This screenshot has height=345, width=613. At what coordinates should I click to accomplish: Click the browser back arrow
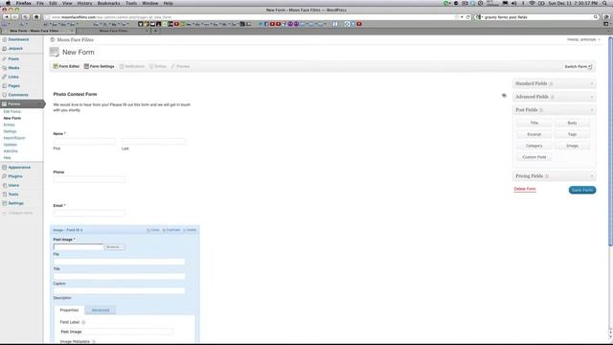click(6, 17)
